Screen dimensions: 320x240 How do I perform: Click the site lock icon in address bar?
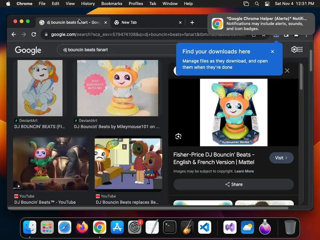[46, 34]
